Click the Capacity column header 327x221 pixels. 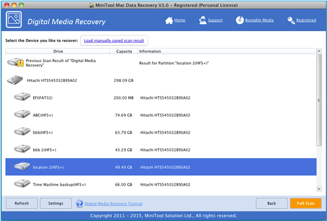124,51
